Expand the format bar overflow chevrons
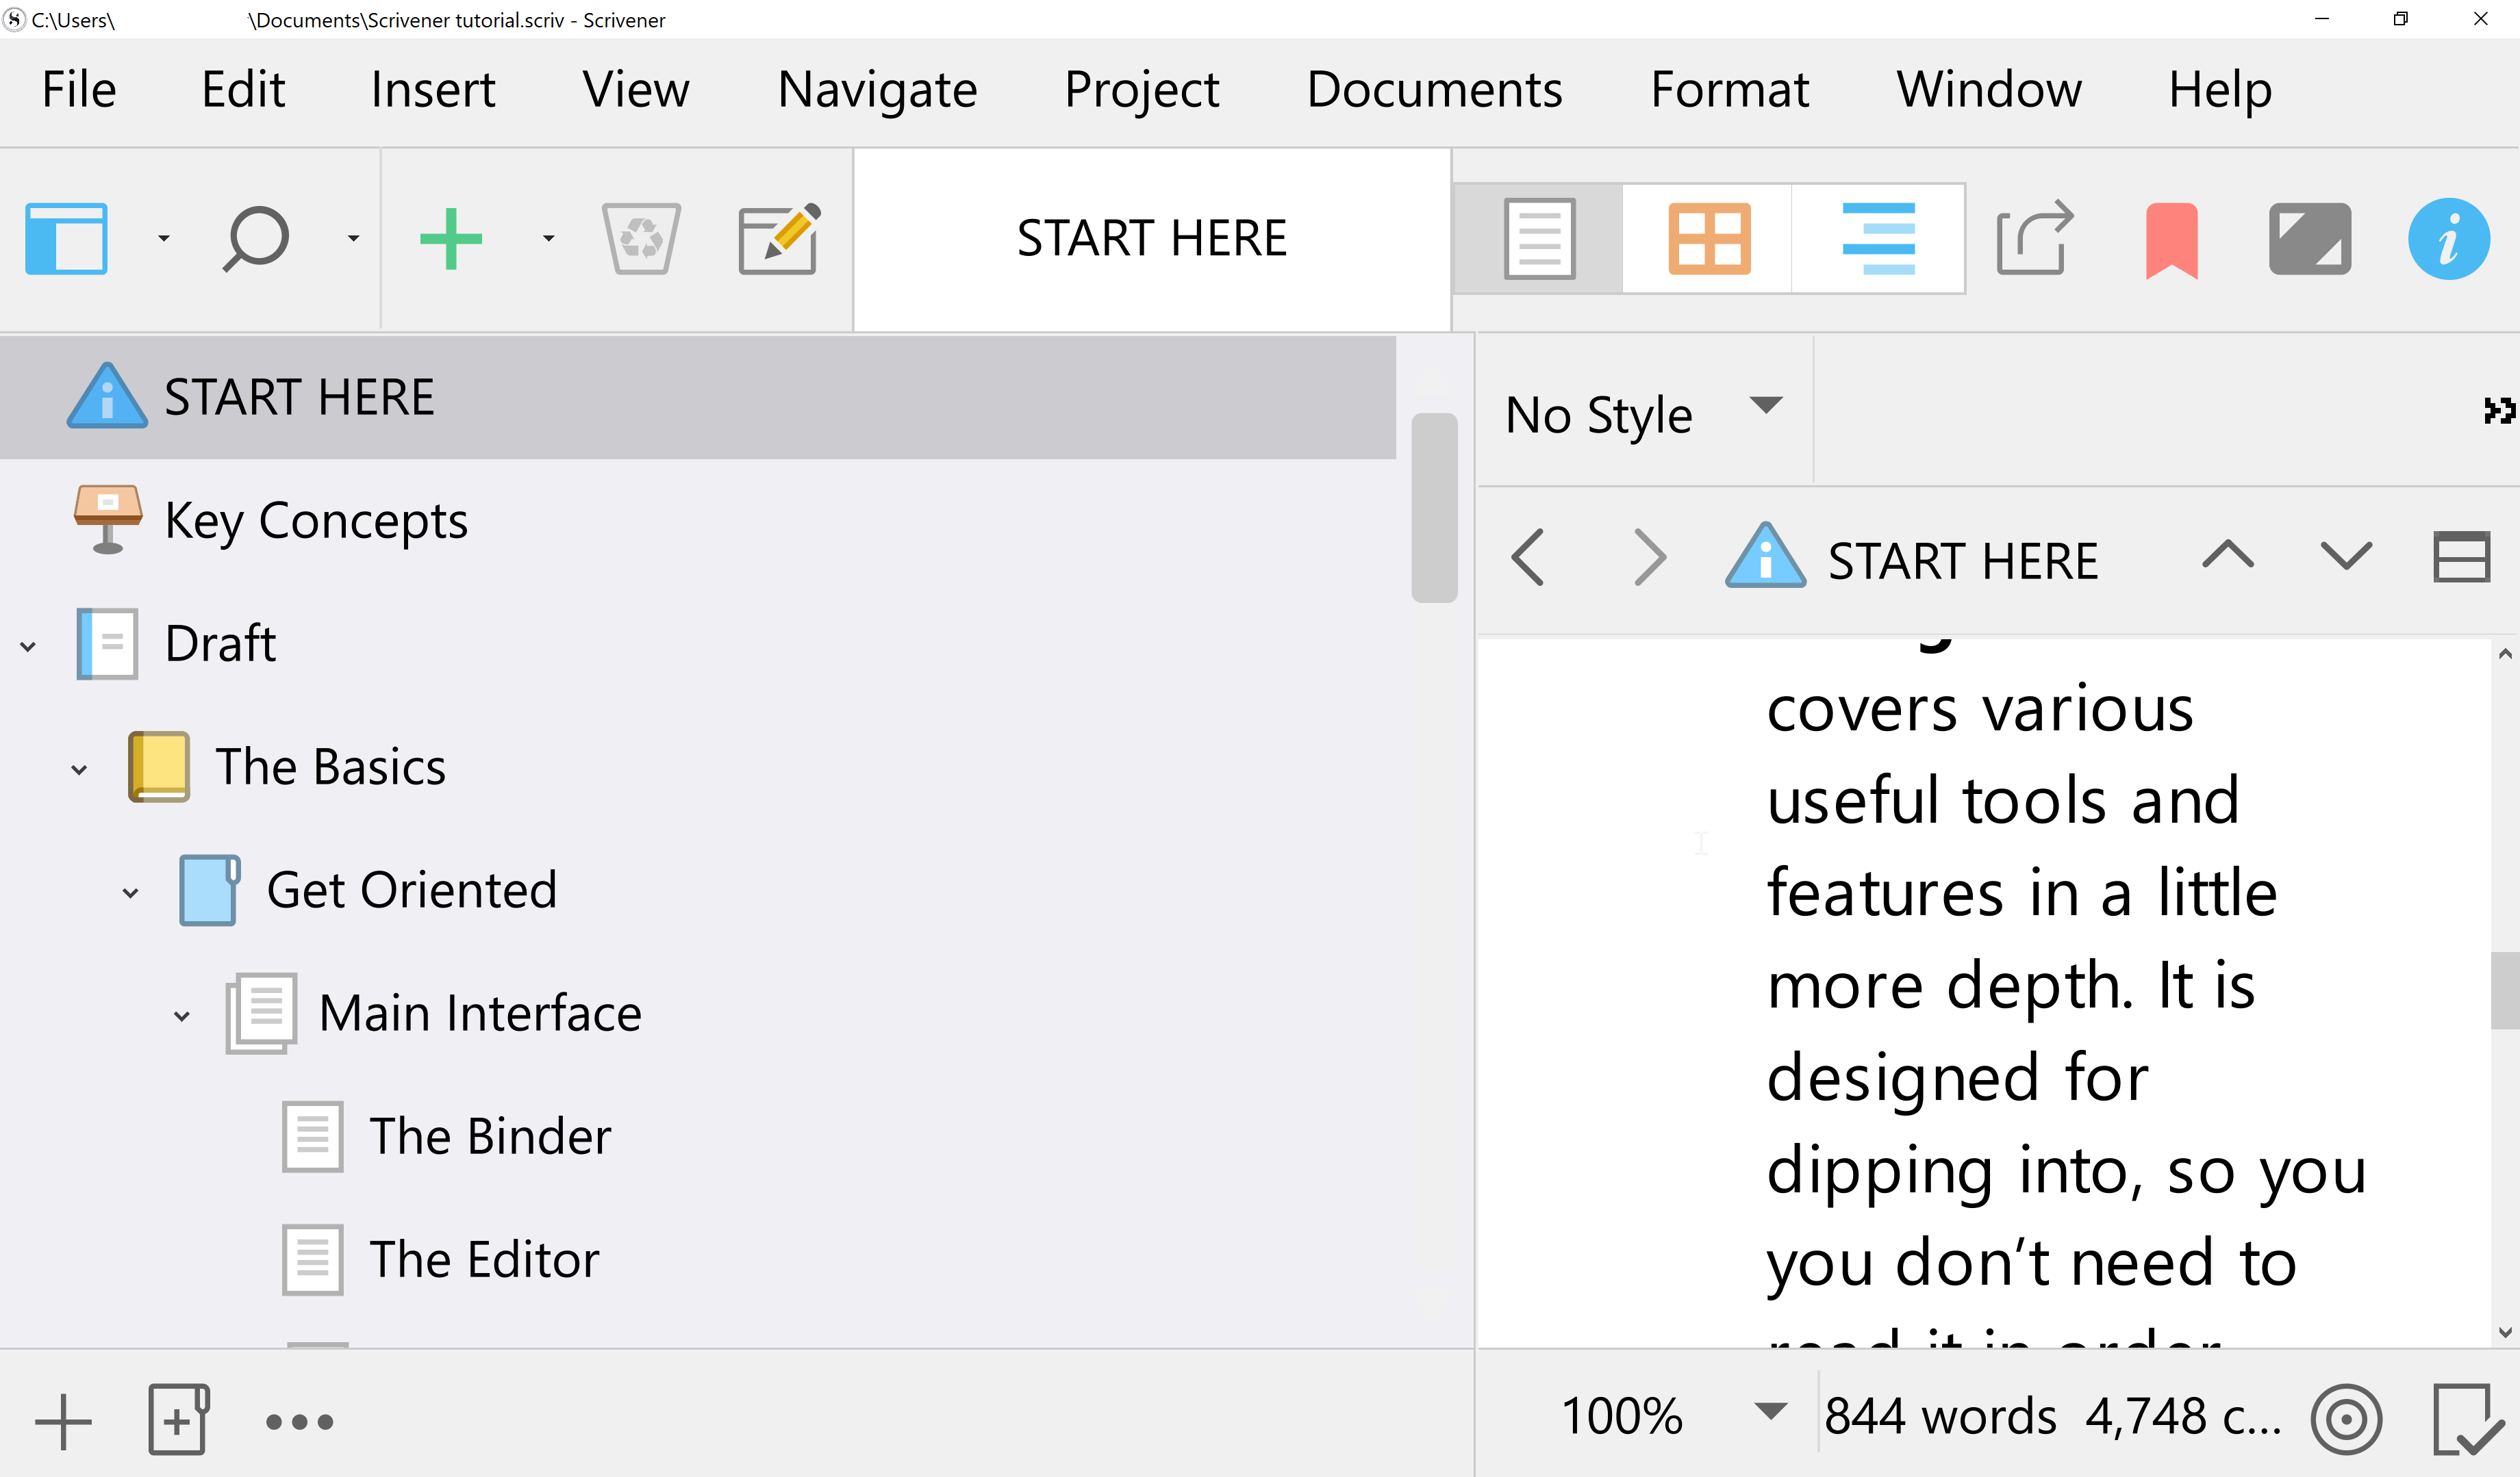Viewport: 2520px width, 1477px height. (x=2498, y=411)
